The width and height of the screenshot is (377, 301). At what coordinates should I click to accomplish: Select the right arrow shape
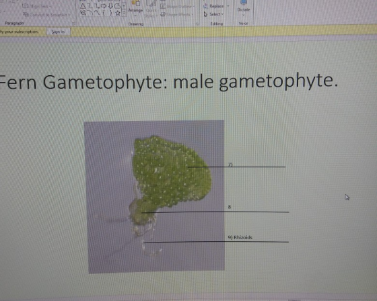(104, 5)
